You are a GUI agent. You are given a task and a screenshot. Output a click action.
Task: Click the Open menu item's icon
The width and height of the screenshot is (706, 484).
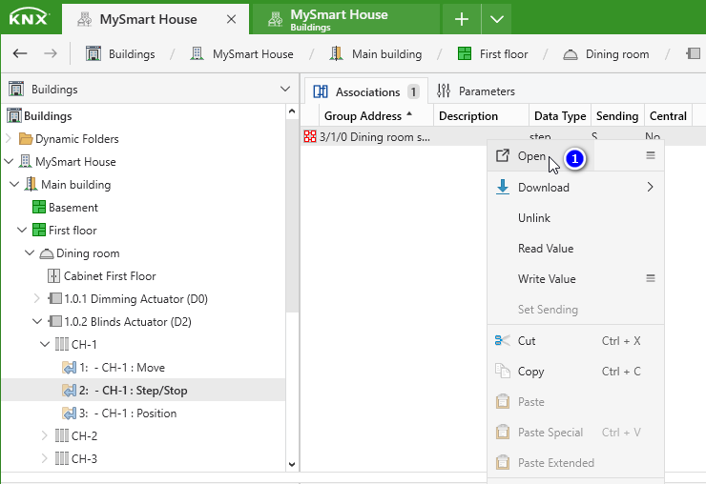[503, 155]
